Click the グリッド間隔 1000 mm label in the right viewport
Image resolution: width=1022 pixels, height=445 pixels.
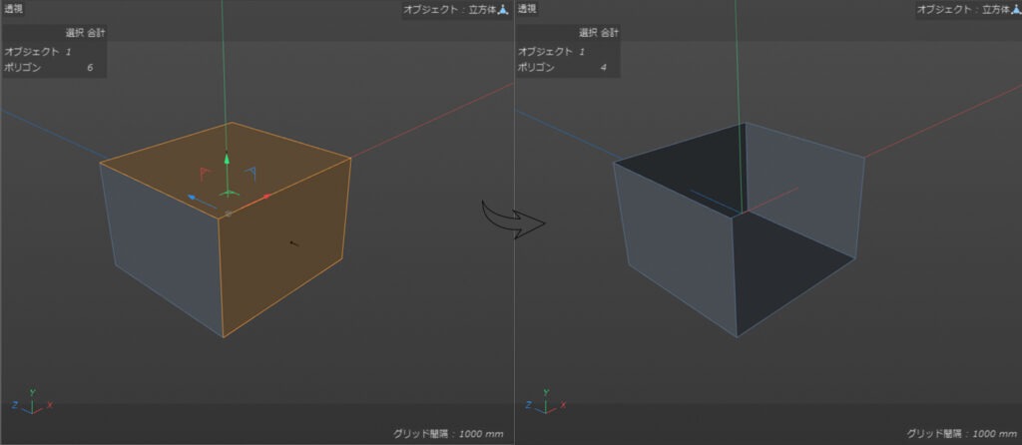[961, 433]
